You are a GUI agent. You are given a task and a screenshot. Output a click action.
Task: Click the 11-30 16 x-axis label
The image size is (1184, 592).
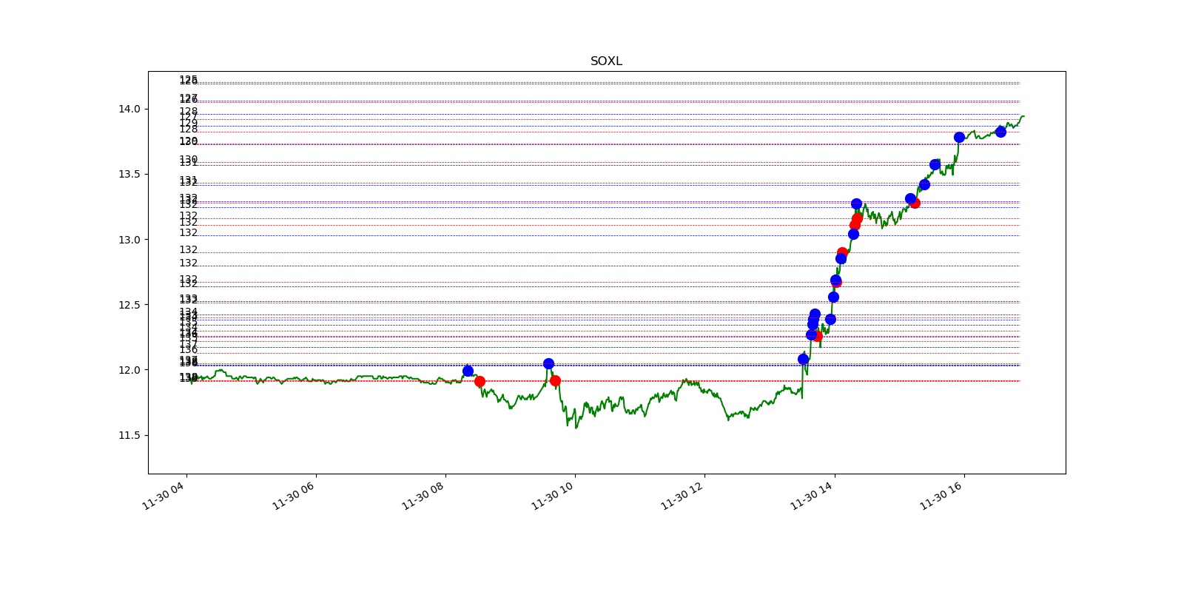(941, 496)
